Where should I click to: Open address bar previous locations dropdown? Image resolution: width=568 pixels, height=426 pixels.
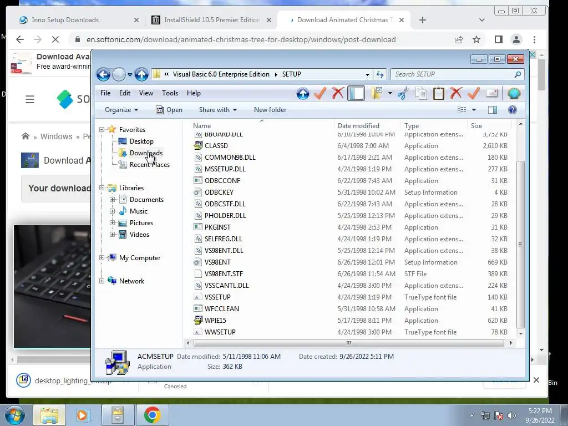[x=367, y=75]
